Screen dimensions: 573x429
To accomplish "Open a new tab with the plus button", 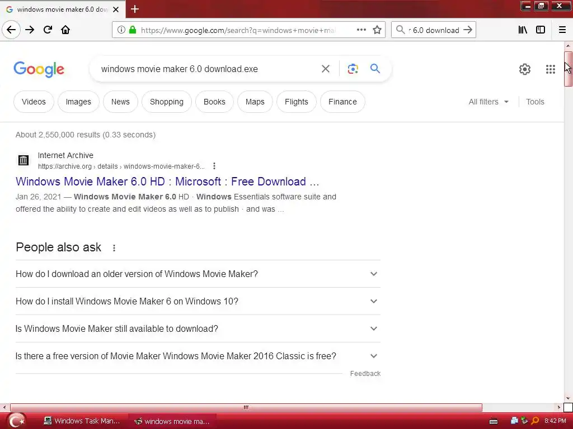I will (x=134, y=9).
